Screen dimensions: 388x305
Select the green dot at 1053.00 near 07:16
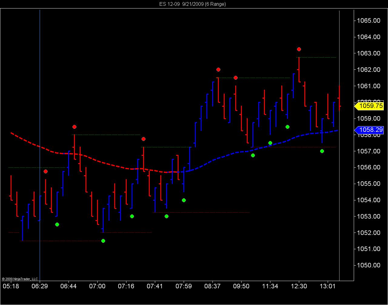132,216
